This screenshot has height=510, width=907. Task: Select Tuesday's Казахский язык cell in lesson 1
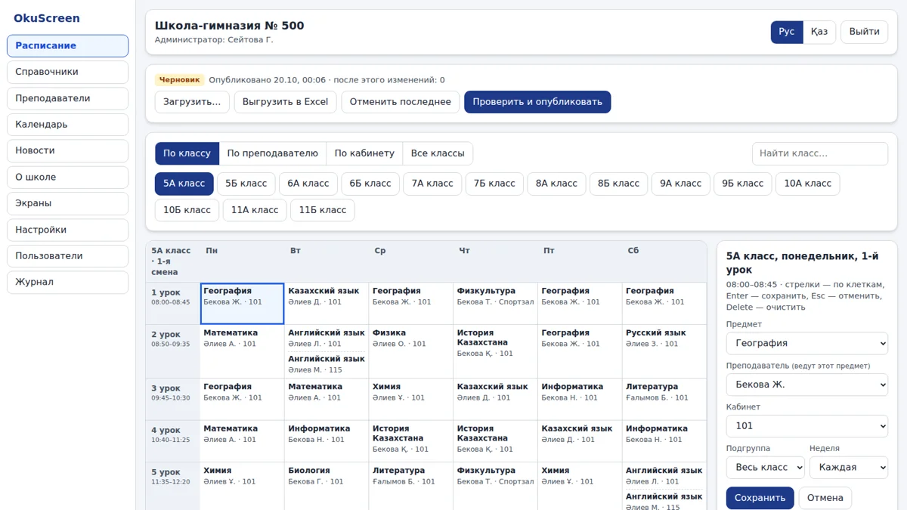pos(327,304)
